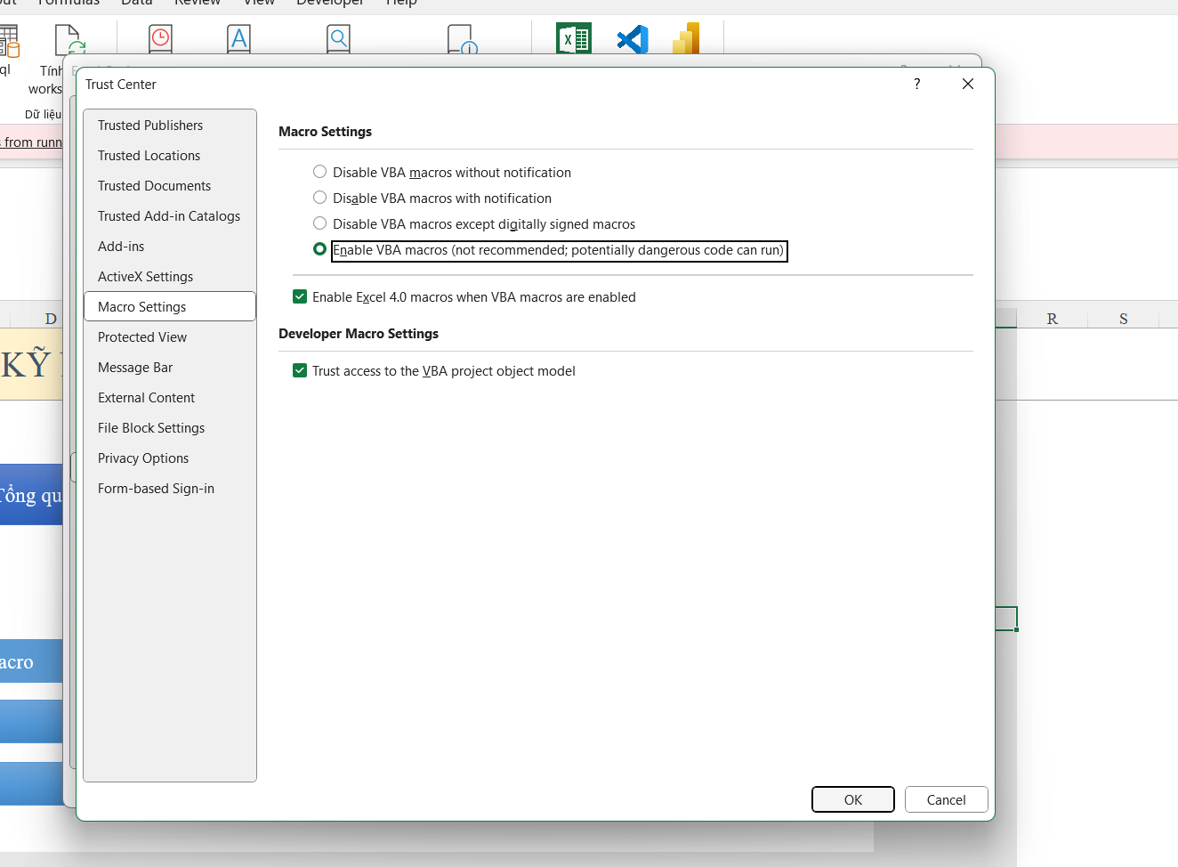Go to ActiveX Settings in the sidebar
The height and width of the screenshot is (867, 1178).
pyautogui.click(x=145, y=277)
